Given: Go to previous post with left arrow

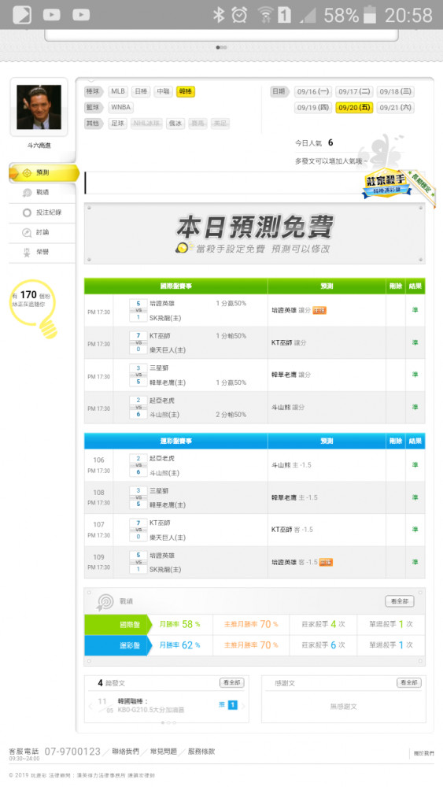Looking at the screenshot, I should 90,706.
